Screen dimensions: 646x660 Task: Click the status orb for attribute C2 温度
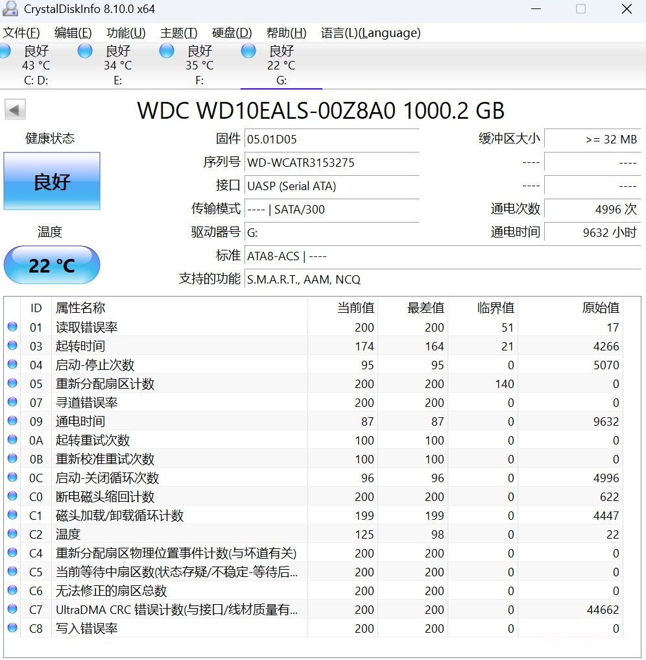click(12, 534)
